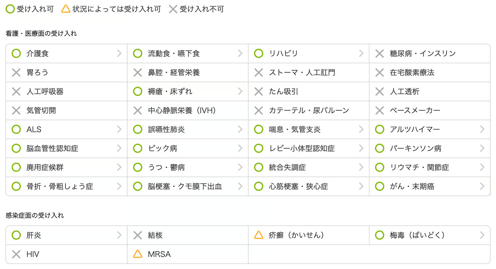This screenshot has width=496, height=269.
Task: Click the X icon next to 結核
Action: point(138,235)
